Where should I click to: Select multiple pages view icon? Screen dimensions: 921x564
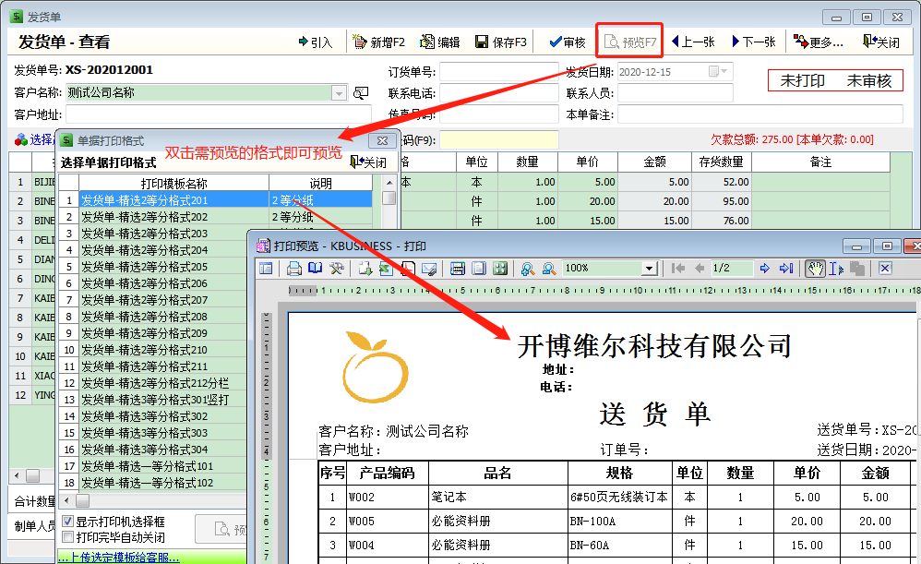[x=500, y=269]
